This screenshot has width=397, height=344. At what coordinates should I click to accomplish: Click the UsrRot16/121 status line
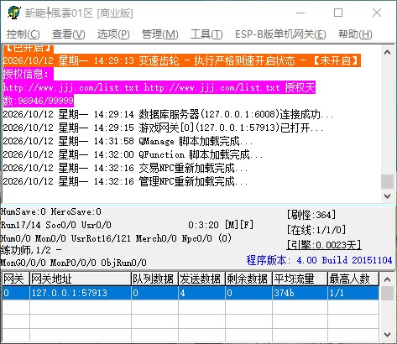point(116,238)
